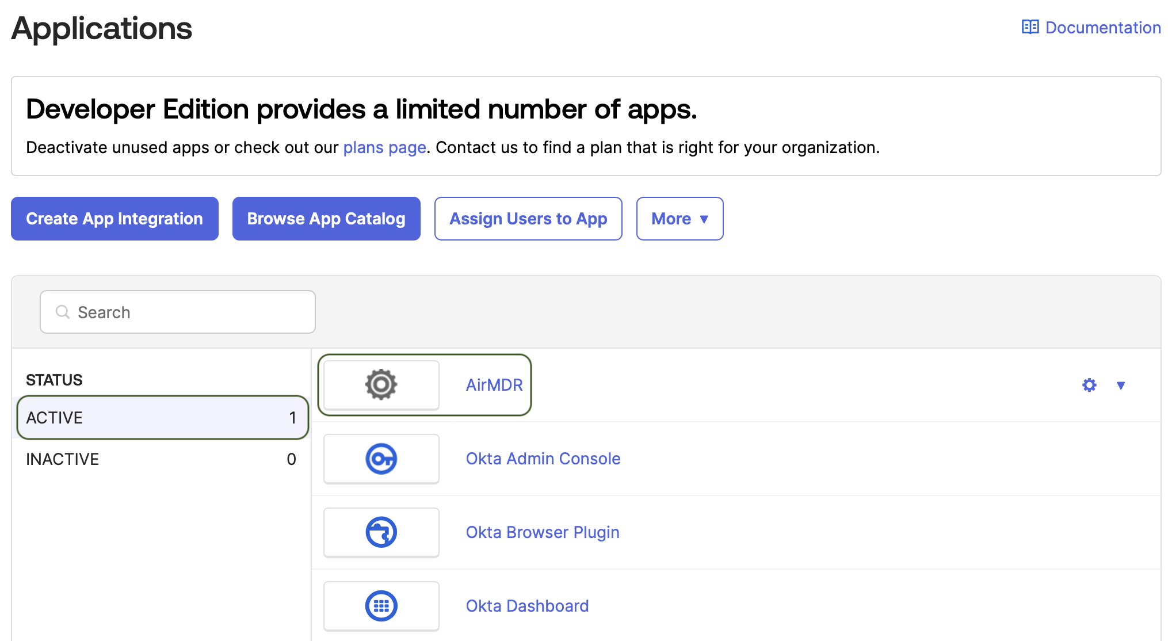Image resolution: width=1168 pixels, height=641 pixels.
Task: Click the magnifier icon in Search
Action: 62,312
